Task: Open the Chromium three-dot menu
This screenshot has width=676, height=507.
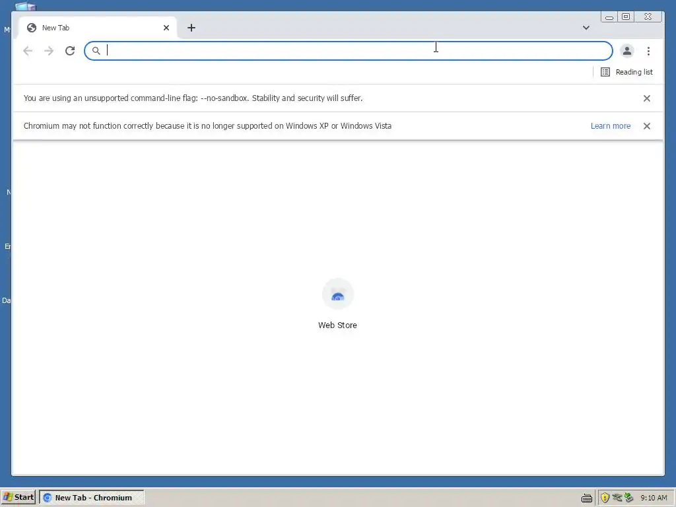Action: [648, 51]
